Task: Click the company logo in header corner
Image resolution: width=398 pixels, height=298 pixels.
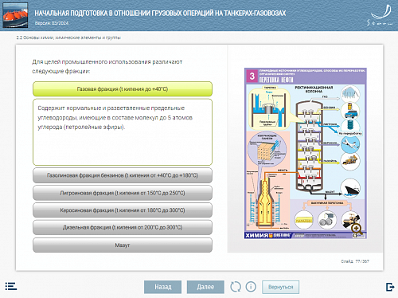Action: pyautogui.click(x=380, y=15)
